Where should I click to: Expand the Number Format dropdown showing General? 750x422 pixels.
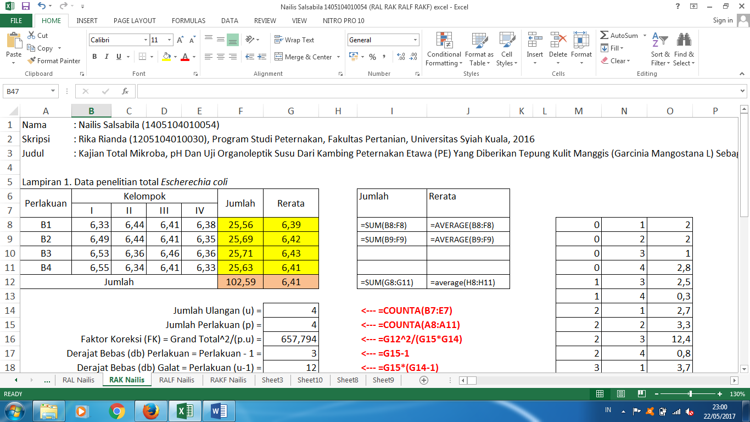click(415, 40)
